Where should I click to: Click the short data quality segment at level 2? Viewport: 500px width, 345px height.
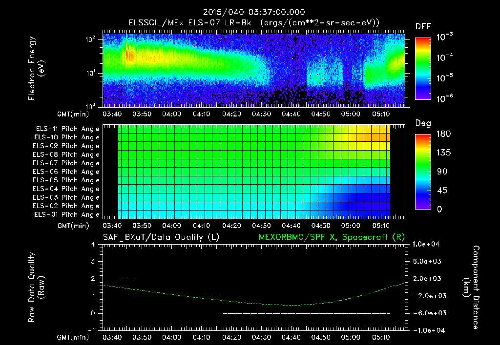(125, 279)
